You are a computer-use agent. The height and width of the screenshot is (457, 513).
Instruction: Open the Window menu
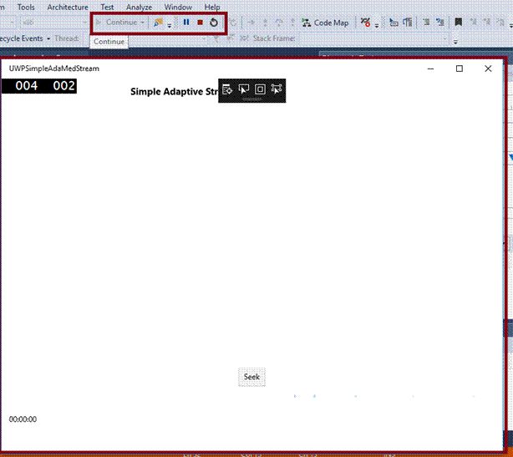pyautogui.click(x=178, y=7)
